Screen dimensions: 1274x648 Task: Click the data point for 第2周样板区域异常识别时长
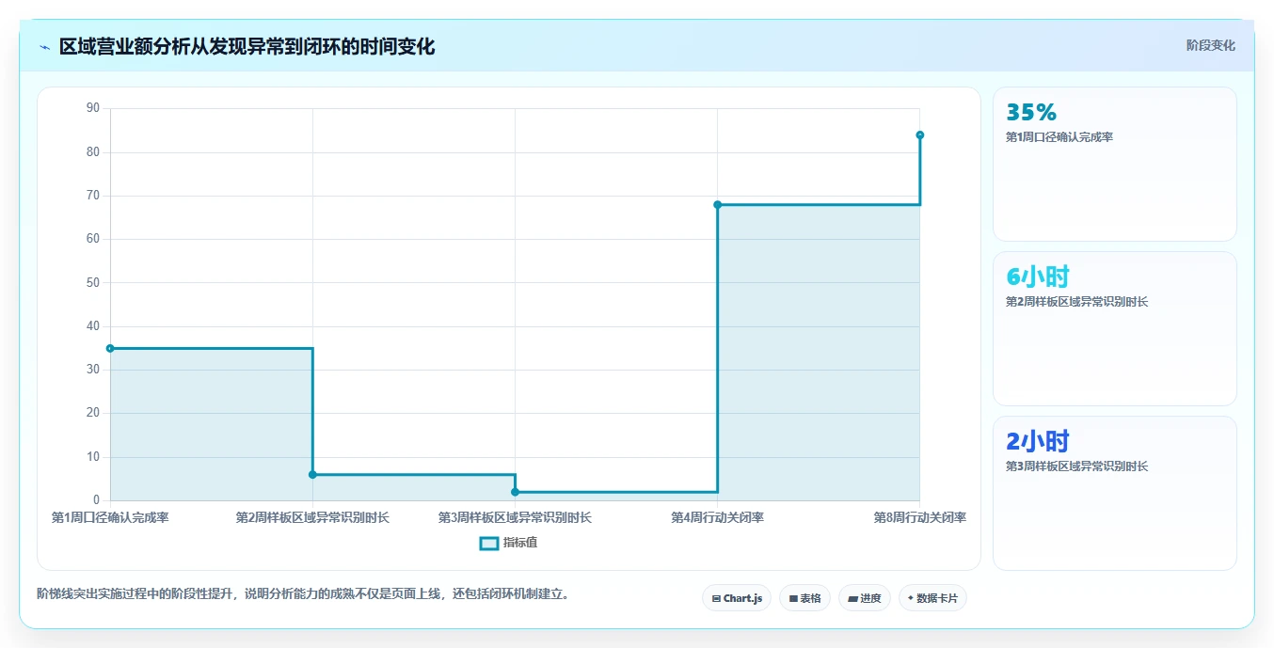point(312,474)
